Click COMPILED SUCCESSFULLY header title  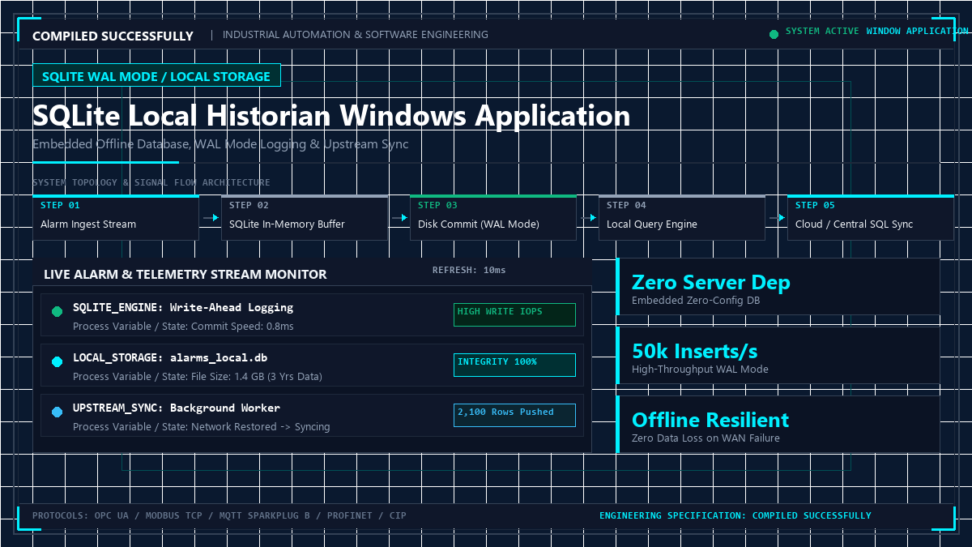pyautogui.click(x=113, y=36)
